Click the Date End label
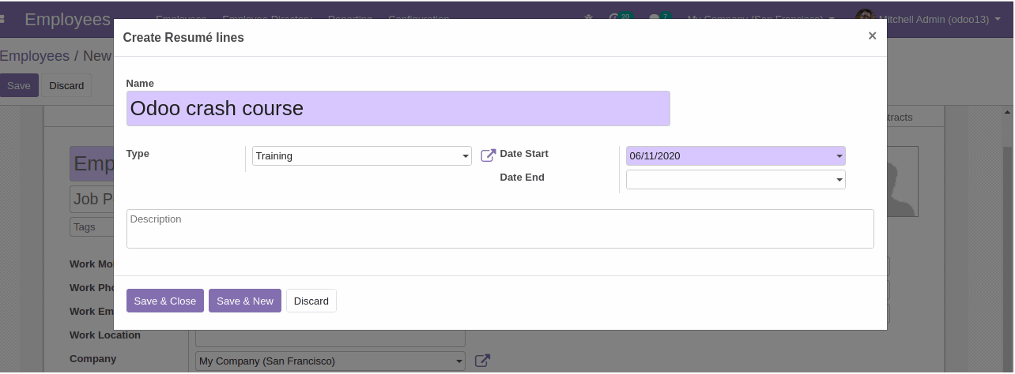Screen dimensions: 1015x374 click(522, 178)
